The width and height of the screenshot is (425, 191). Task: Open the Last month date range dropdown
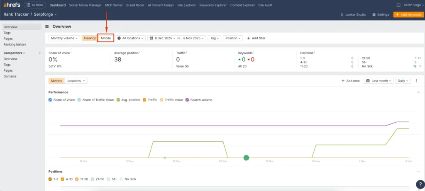tap(378, 81)
